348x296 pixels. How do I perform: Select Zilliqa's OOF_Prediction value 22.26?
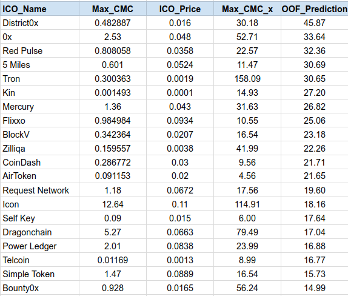click(315, 149)
